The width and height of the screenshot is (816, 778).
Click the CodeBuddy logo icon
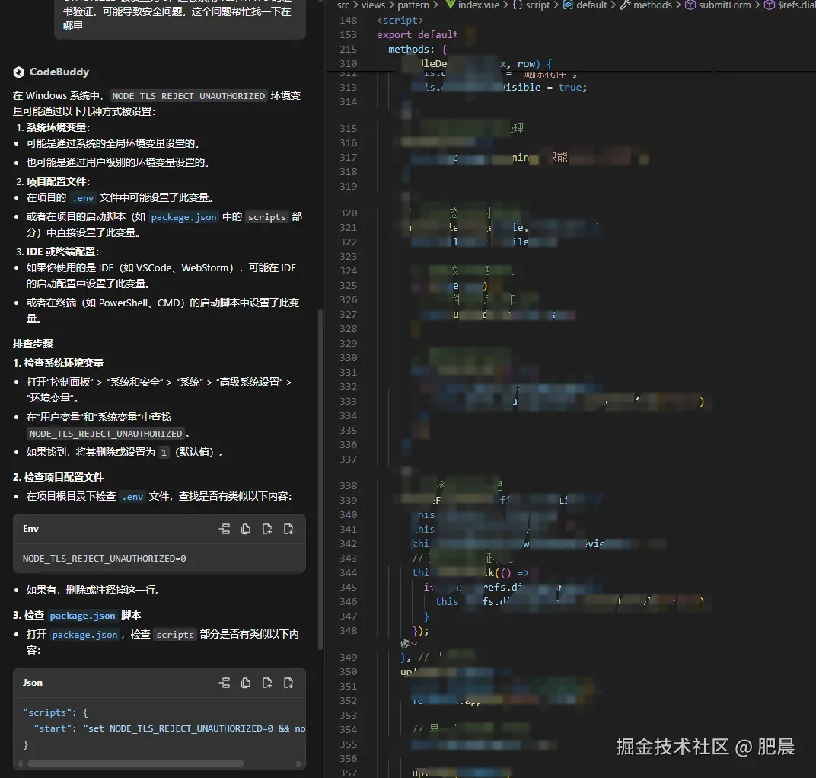[19, 72]
